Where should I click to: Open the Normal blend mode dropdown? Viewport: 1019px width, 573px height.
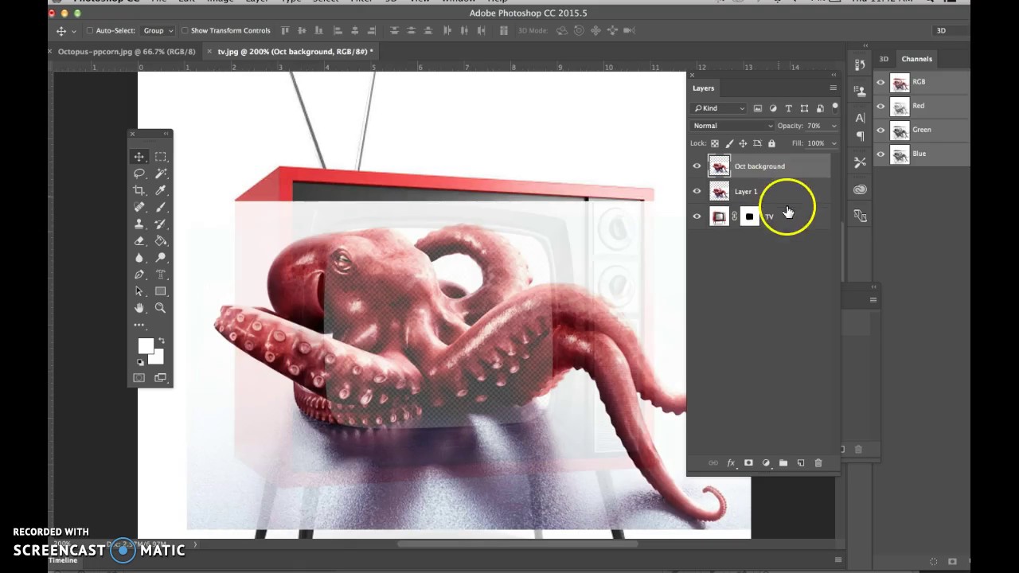[732, 126]
